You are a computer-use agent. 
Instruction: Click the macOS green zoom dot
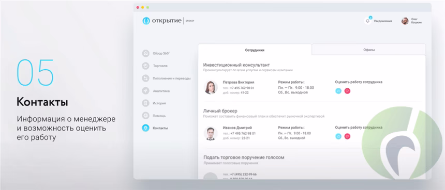coord(147,7)
